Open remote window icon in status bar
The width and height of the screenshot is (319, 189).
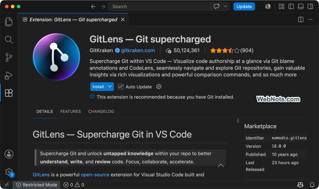tap(7, 185)
